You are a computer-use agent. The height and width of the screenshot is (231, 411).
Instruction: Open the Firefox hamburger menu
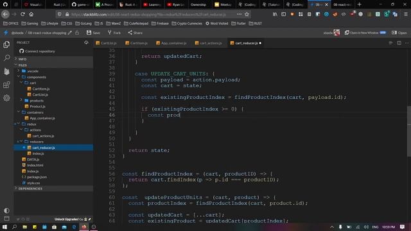[406, 14]
